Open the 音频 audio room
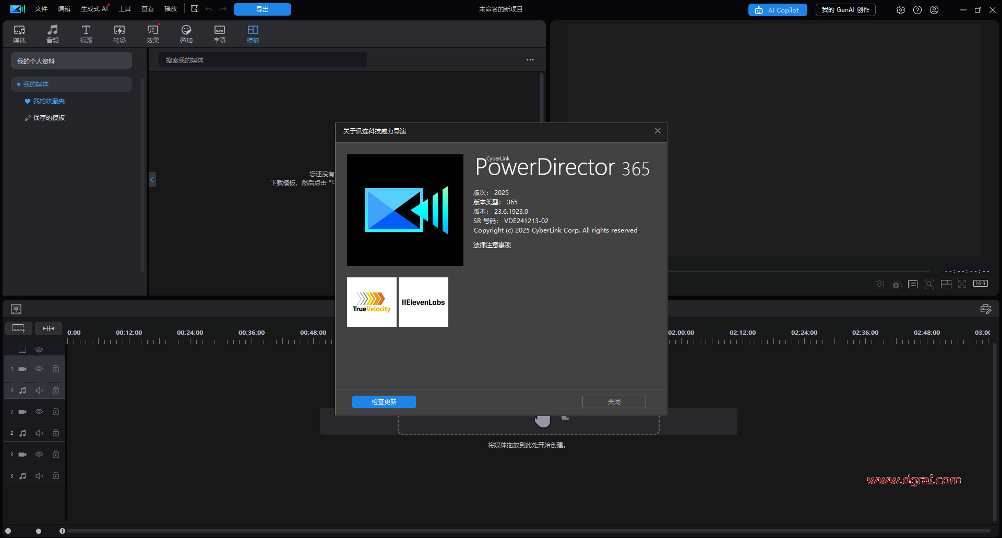 point(53,34)
